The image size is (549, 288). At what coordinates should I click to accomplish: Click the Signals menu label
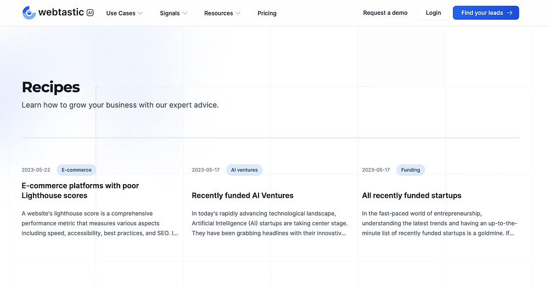pyautogui.click(x=169, y=13)
